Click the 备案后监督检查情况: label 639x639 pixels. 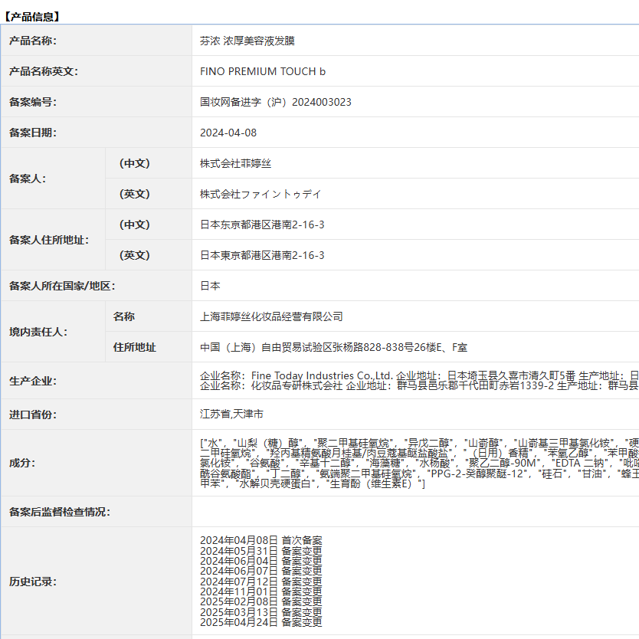tap(60, 512)
